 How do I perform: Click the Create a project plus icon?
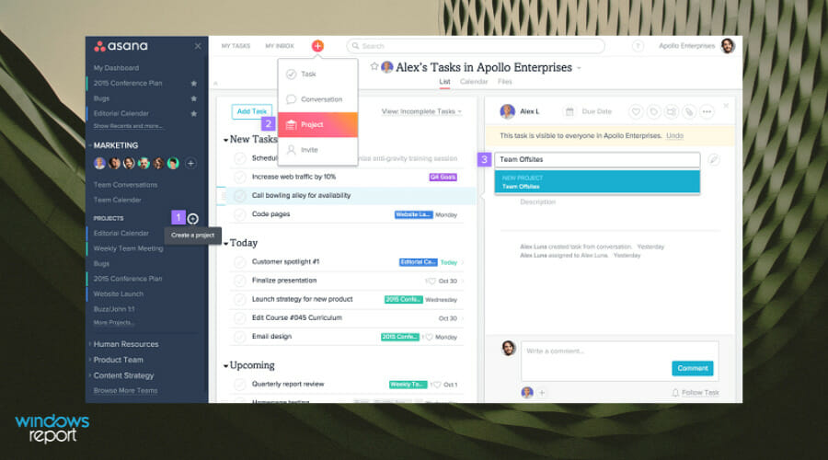pyautogui.click(x=193, y=219)
